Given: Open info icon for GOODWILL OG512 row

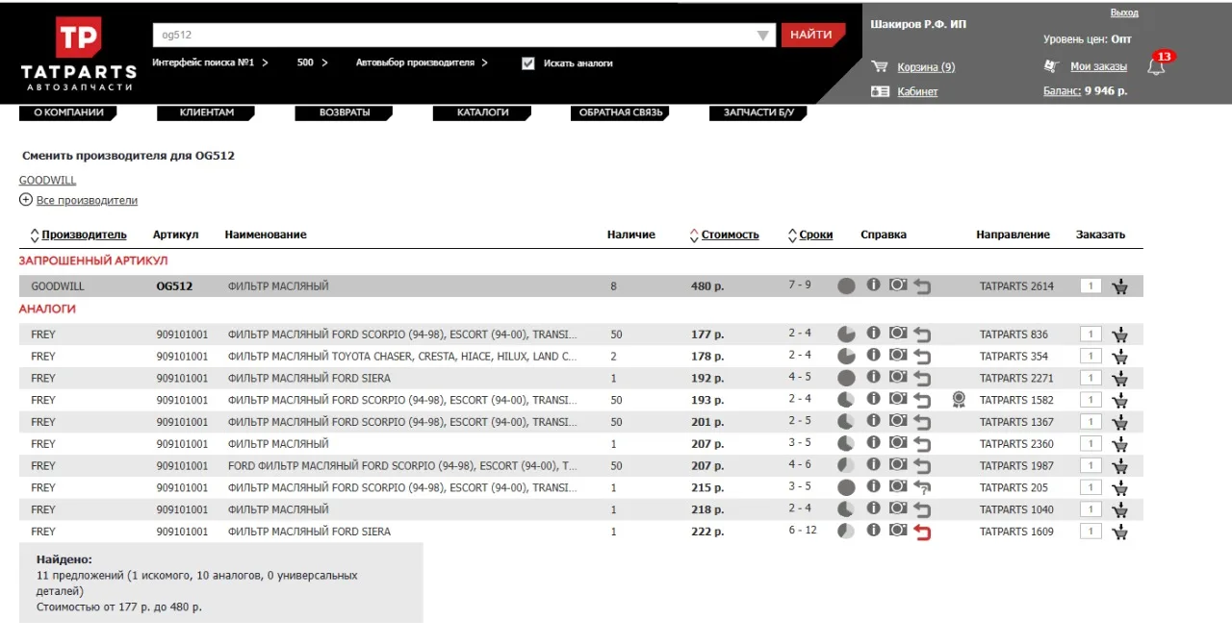Looking at the screenshot, I should pyautogui.click(x=873, y=285).
